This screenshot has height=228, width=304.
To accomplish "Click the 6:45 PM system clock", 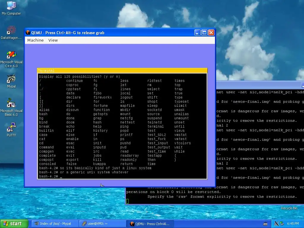I will click(x=293, y=224).
